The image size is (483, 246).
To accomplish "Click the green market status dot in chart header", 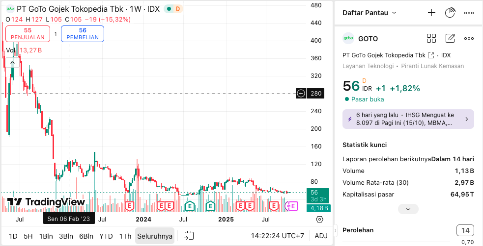I will click(169, 9).
